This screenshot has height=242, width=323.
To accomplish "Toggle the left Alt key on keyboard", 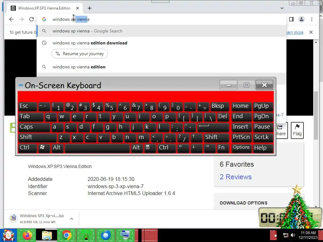I will click(x=57, y=148).
